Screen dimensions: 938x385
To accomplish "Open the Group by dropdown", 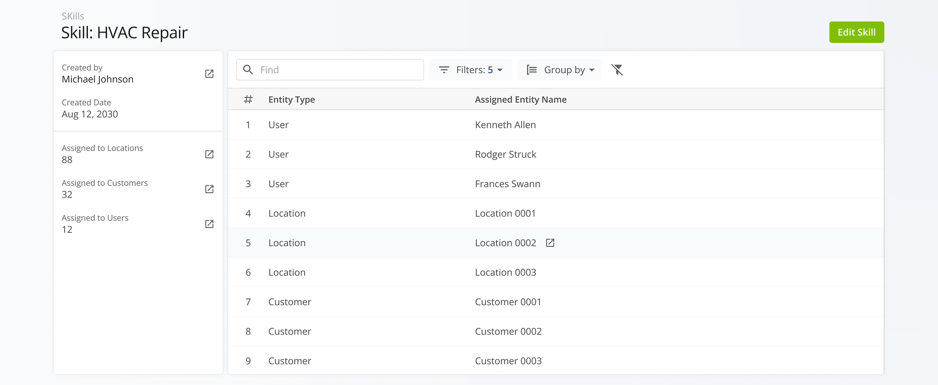I will click(559, 70).
